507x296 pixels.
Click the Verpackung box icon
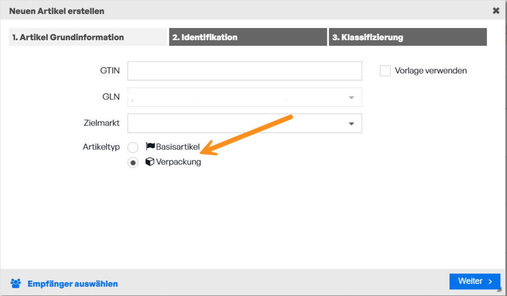point(150,161)
